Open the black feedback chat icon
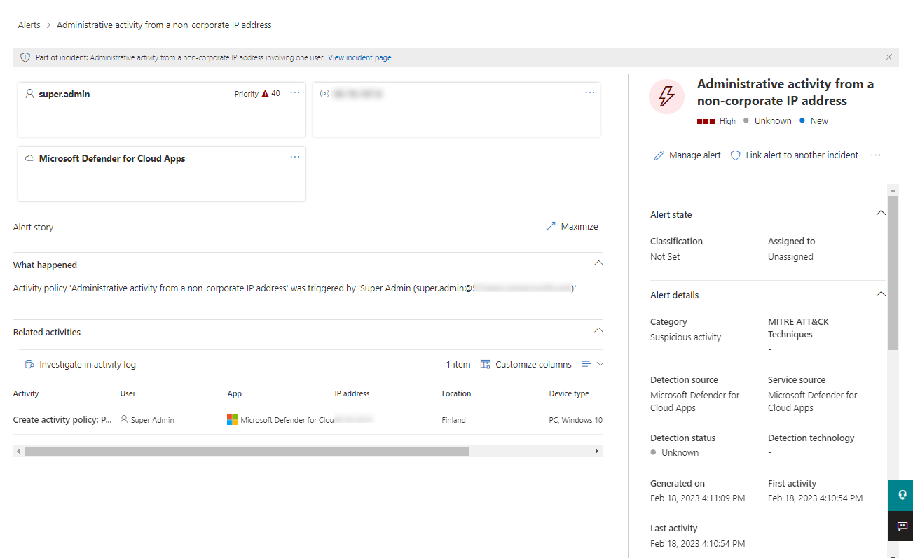Image resolution: width=913 pixels, height=558 pixels. [901, 526]
